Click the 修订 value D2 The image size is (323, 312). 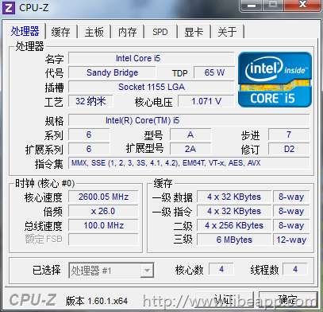289,149
